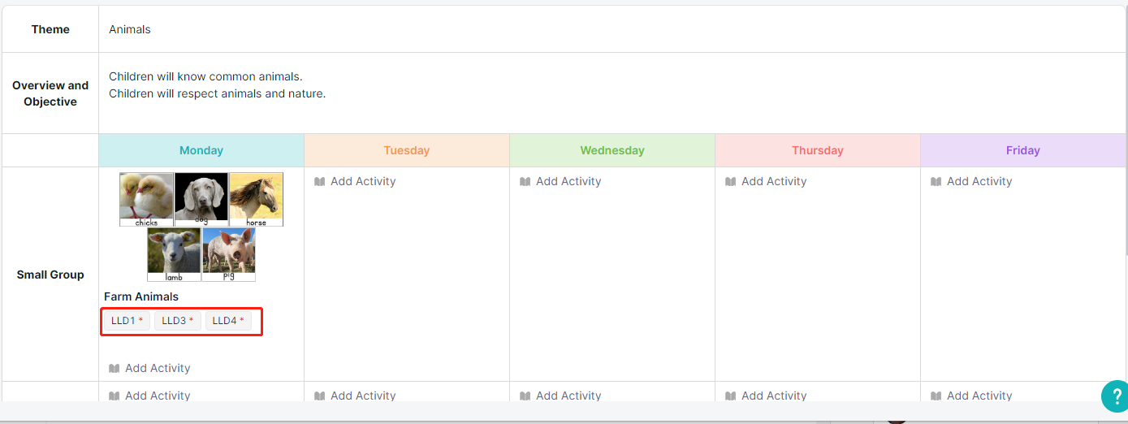Click the Theme field containing Animals
The image size is (1128, 424).
point(613,29)
